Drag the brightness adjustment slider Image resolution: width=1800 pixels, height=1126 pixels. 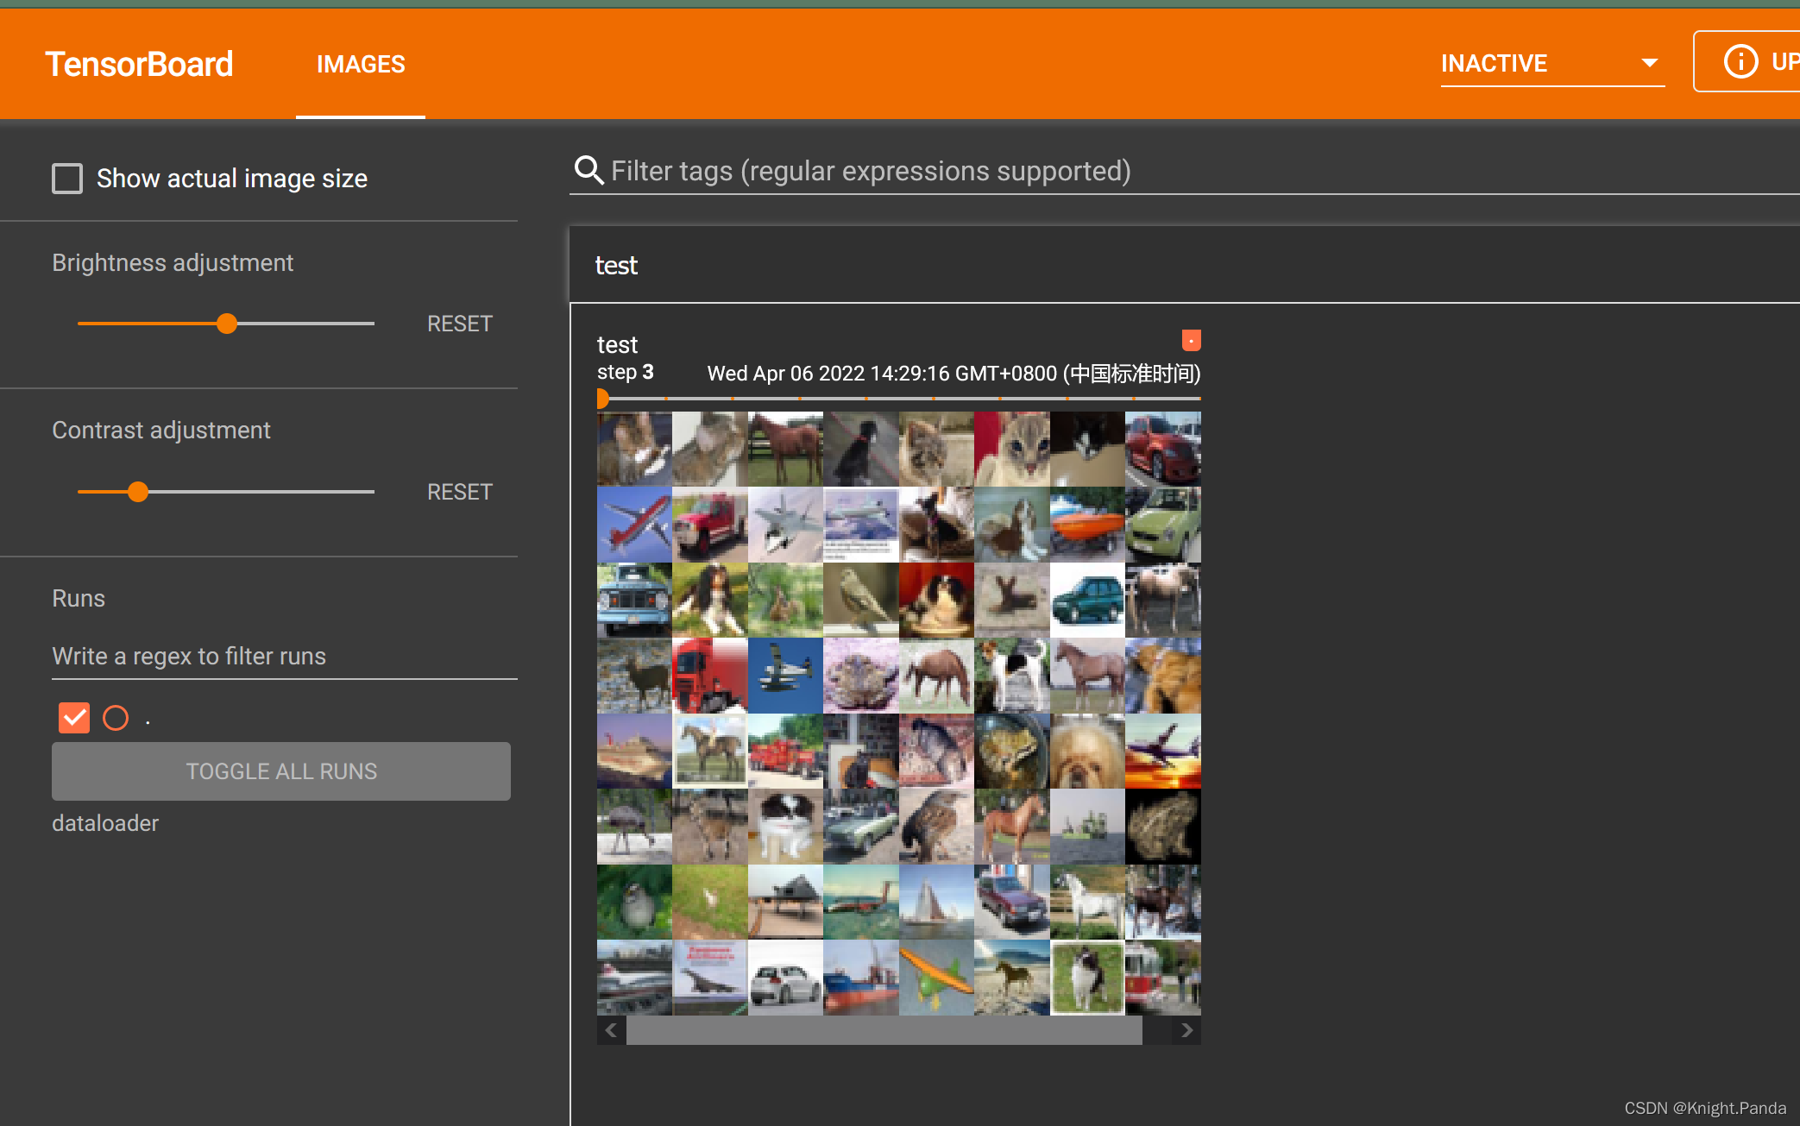click(227, 323)
